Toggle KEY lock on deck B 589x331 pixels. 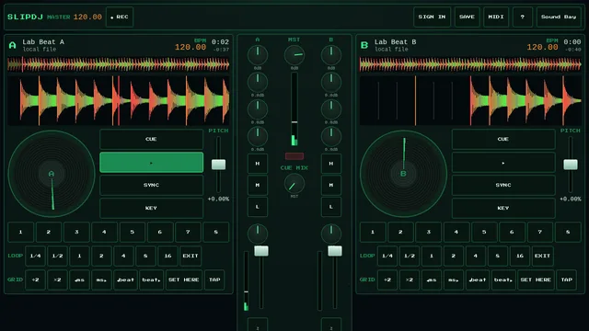tap(503, 208)
